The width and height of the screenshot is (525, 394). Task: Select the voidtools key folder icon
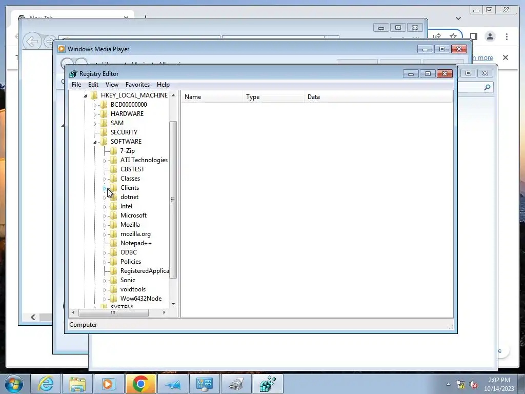tap(114, 289)
